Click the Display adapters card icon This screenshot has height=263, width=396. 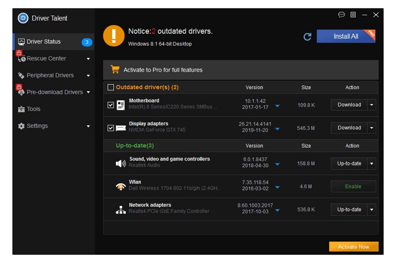[121, 128]
